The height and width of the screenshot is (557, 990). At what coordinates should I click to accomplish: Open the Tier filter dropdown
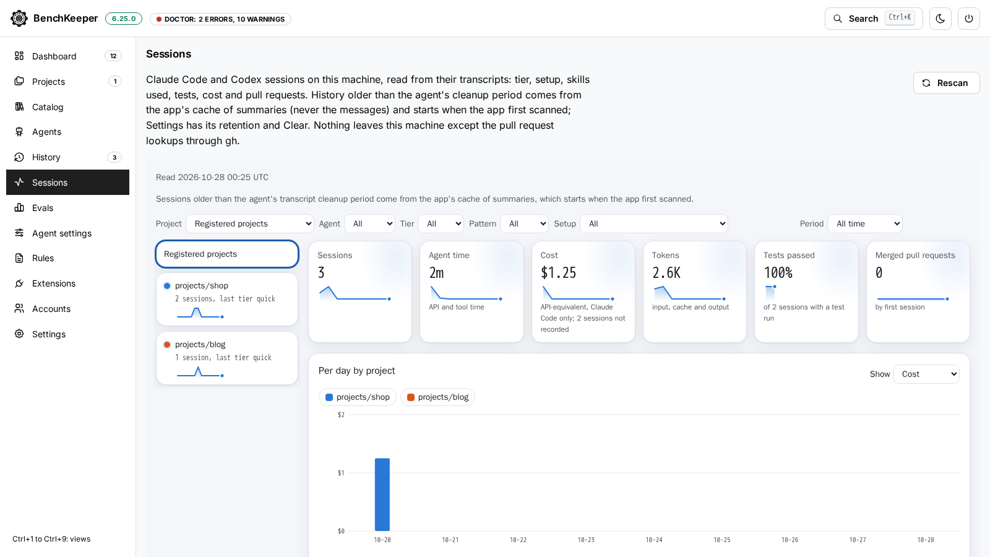[441, 223]
